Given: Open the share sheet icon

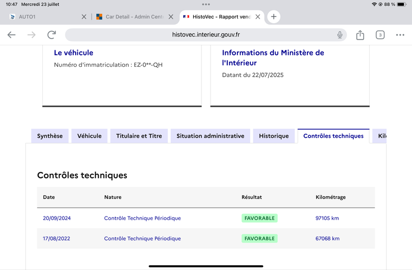Looking at the screenshot, I should tap(360, 35).
